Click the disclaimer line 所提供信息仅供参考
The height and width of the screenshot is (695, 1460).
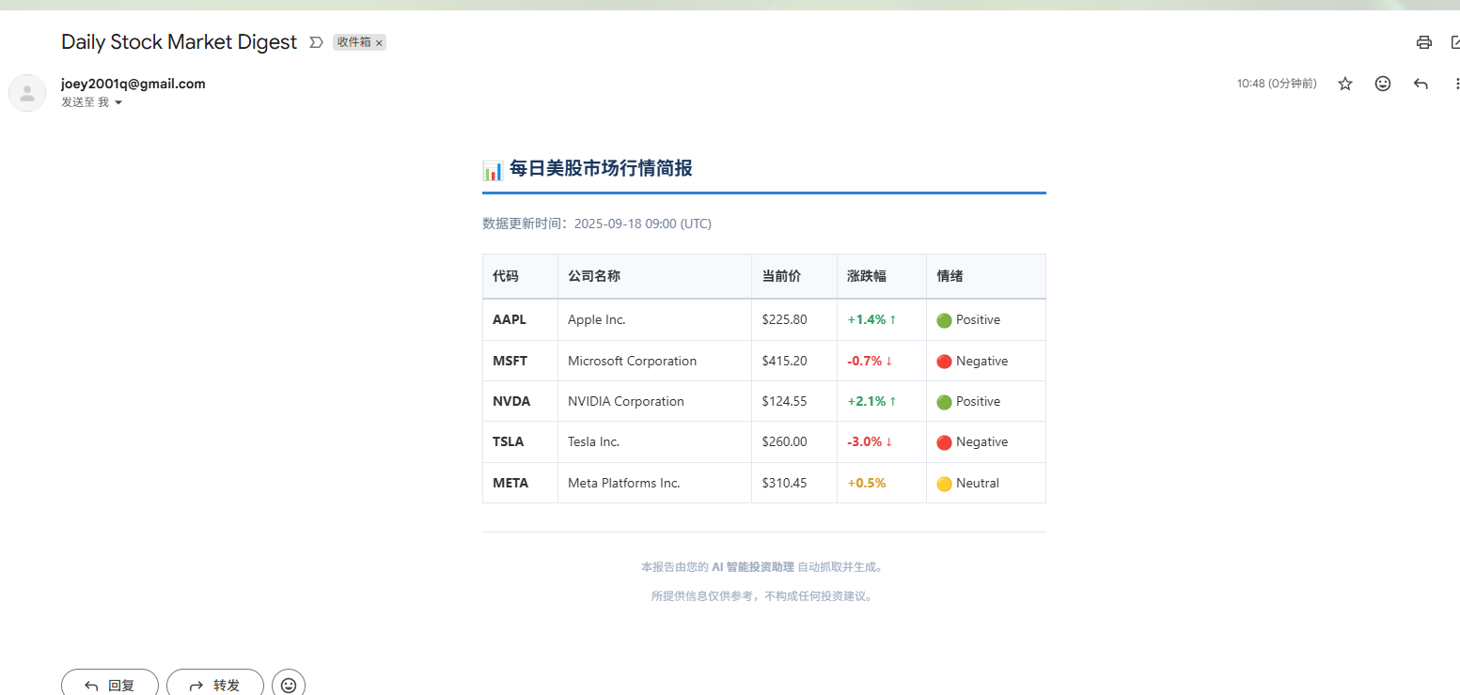point(763,595)
